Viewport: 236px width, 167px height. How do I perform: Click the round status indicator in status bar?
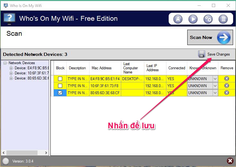click(6, 161)
